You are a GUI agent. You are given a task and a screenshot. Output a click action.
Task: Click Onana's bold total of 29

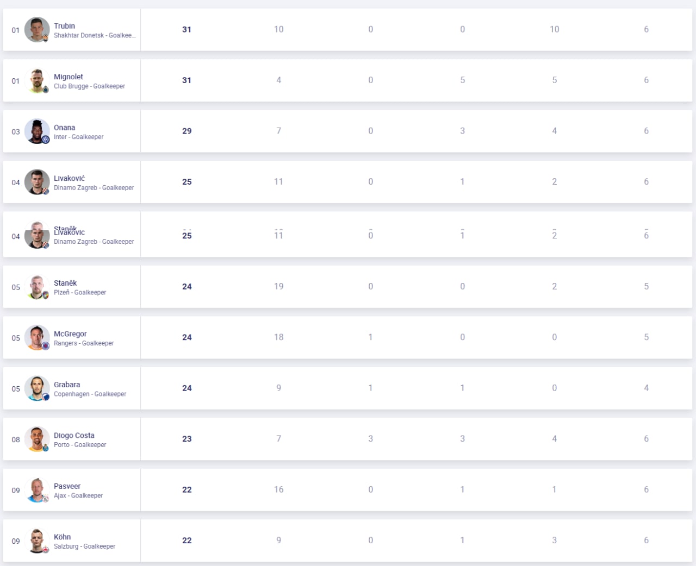(187, 131)
